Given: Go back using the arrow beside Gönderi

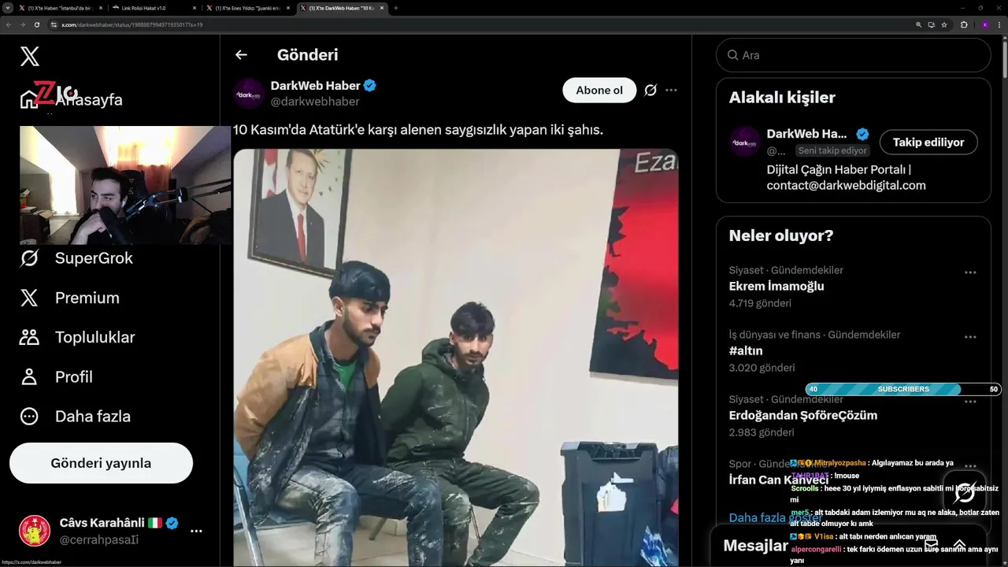Looking at the screenshot, I should (241, 54).
